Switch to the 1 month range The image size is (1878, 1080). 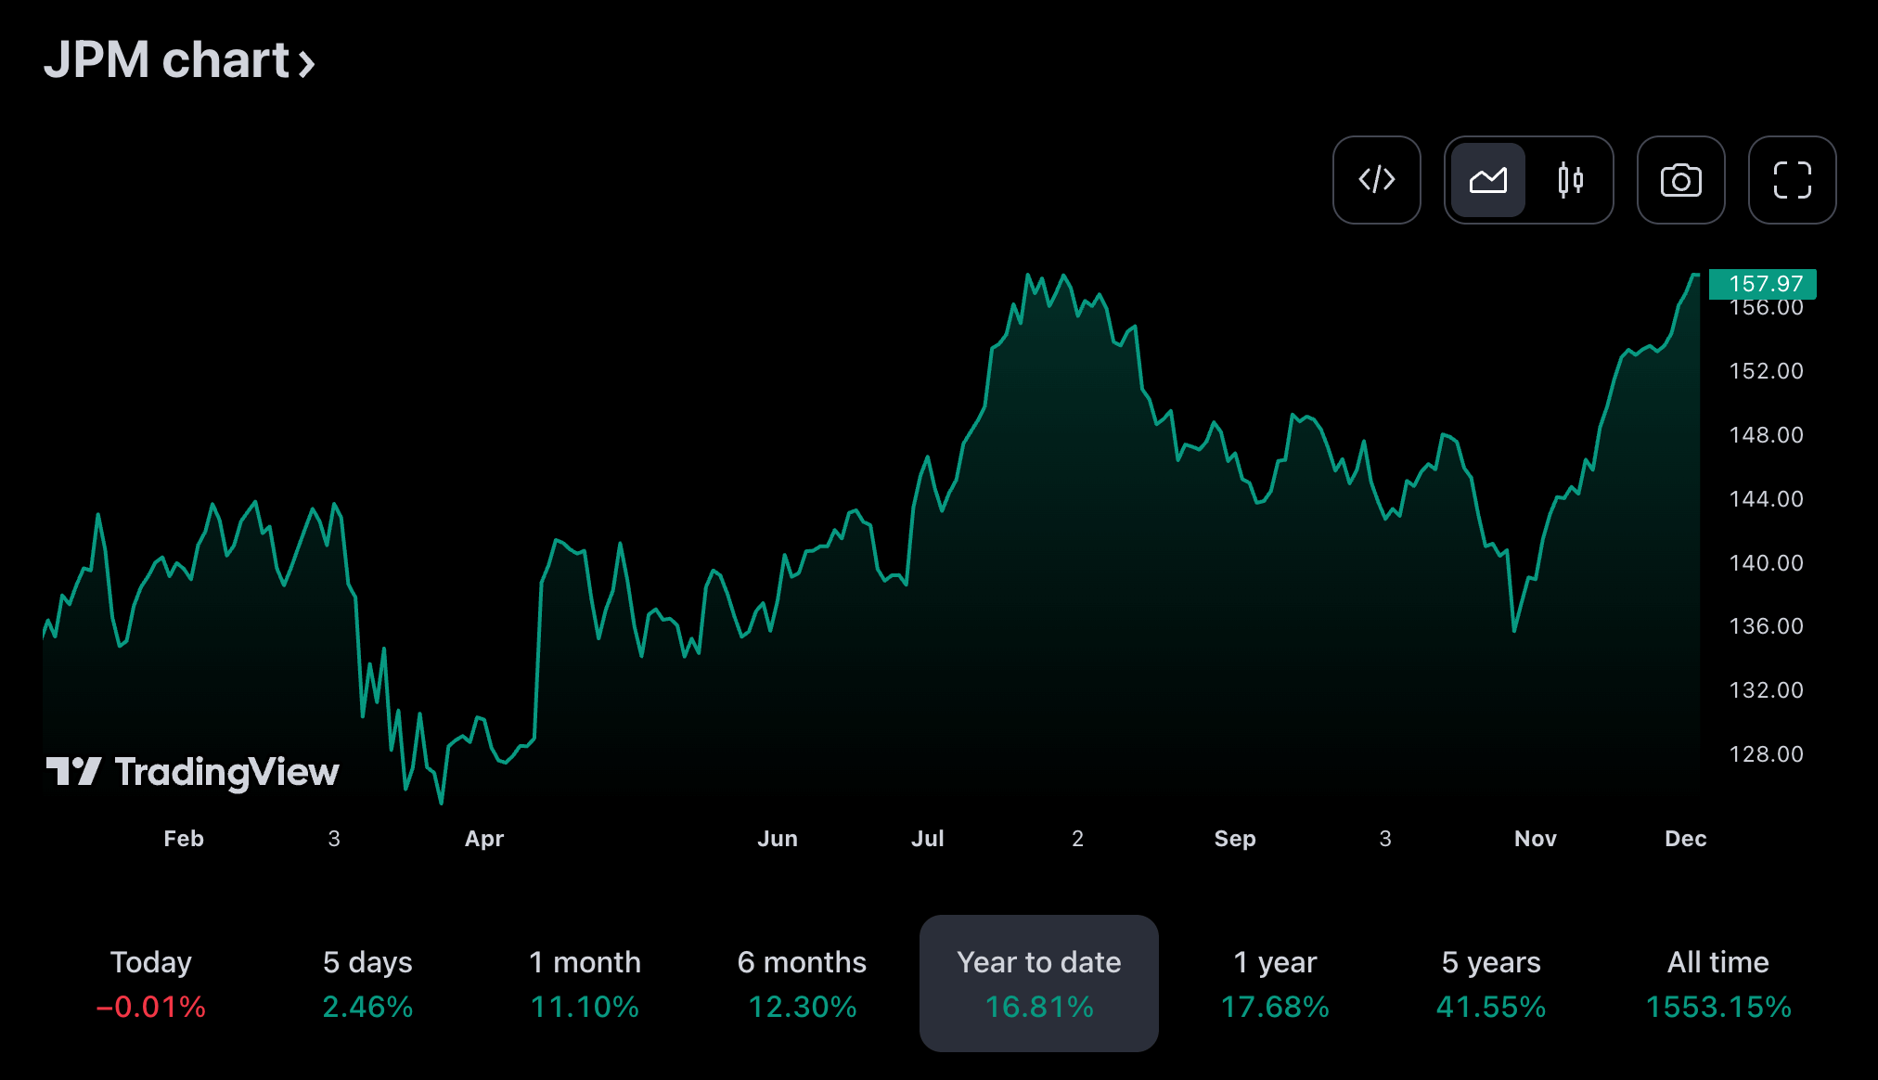(585, 983)
